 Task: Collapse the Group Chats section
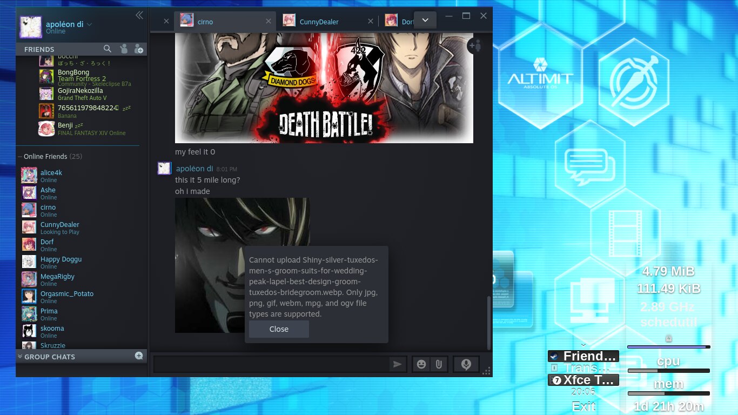click(20, 357)
